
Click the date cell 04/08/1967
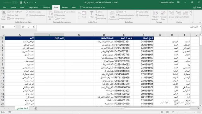coord(144,41)
